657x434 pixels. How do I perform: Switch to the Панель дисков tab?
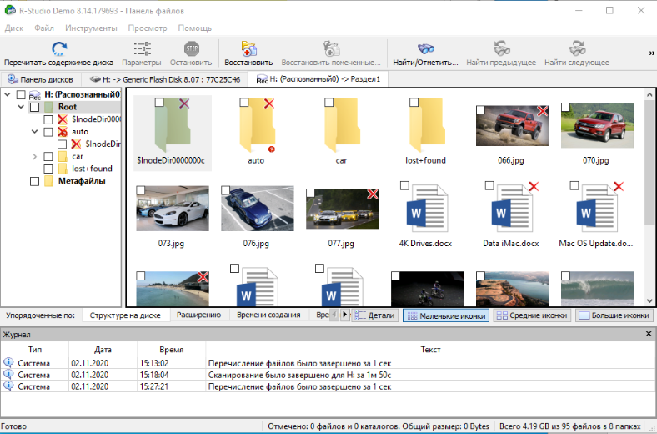[x=40, y=79]
